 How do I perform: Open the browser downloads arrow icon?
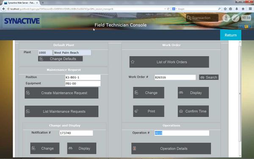click(x=237, y=9)
